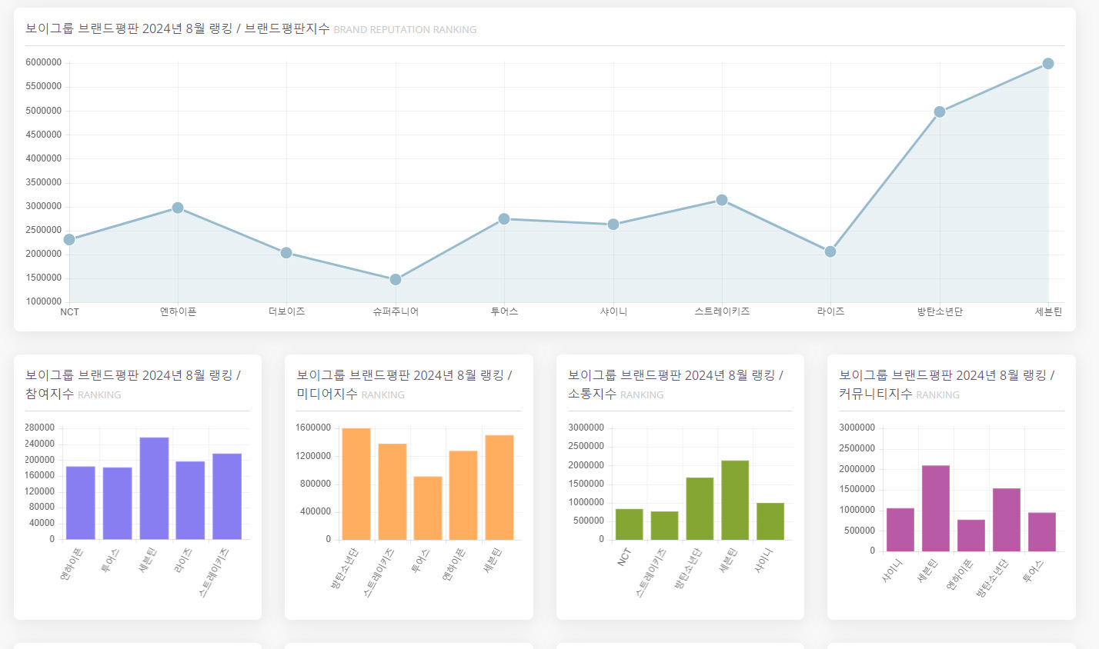The height and width of the screenshot is (649, 1099).
Task: Select the 샤이니 green bar in 소통지수 chart
Action: (770, 521)
